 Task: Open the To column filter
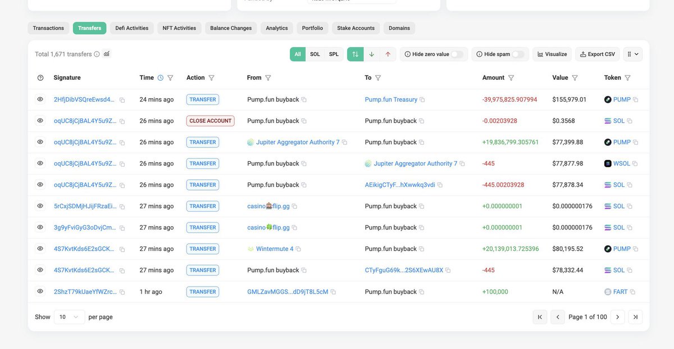point(378,78)
